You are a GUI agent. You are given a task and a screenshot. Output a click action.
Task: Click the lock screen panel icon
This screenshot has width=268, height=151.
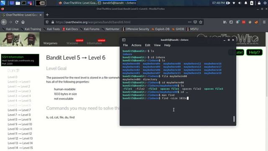(259, 3)
